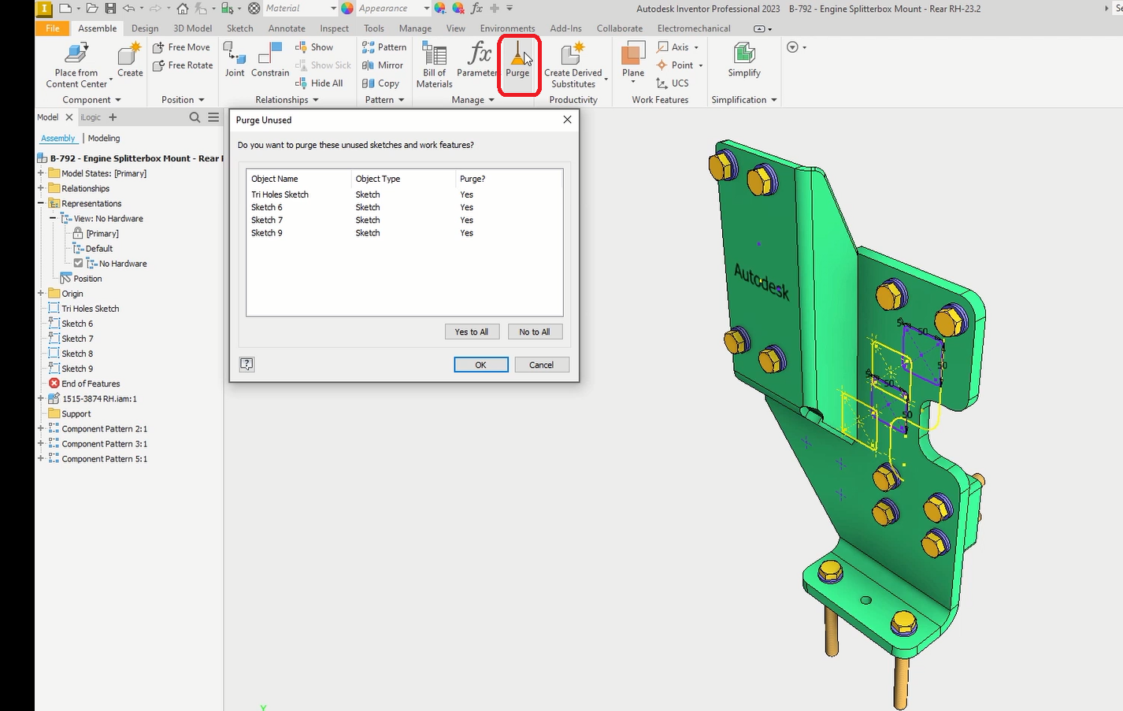
Task: Switch to iLogic browser tab
Action: point(91,117)
